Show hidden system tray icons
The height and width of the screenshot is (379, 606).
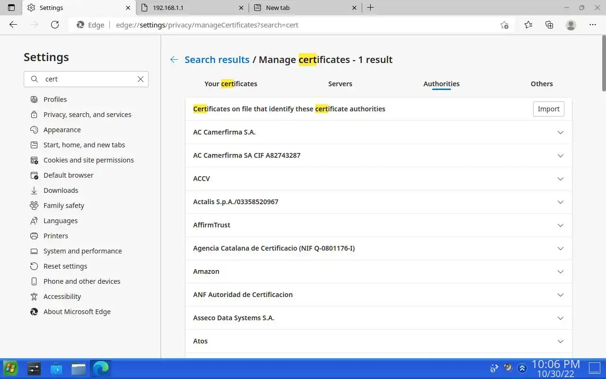(x=522, y=368)
